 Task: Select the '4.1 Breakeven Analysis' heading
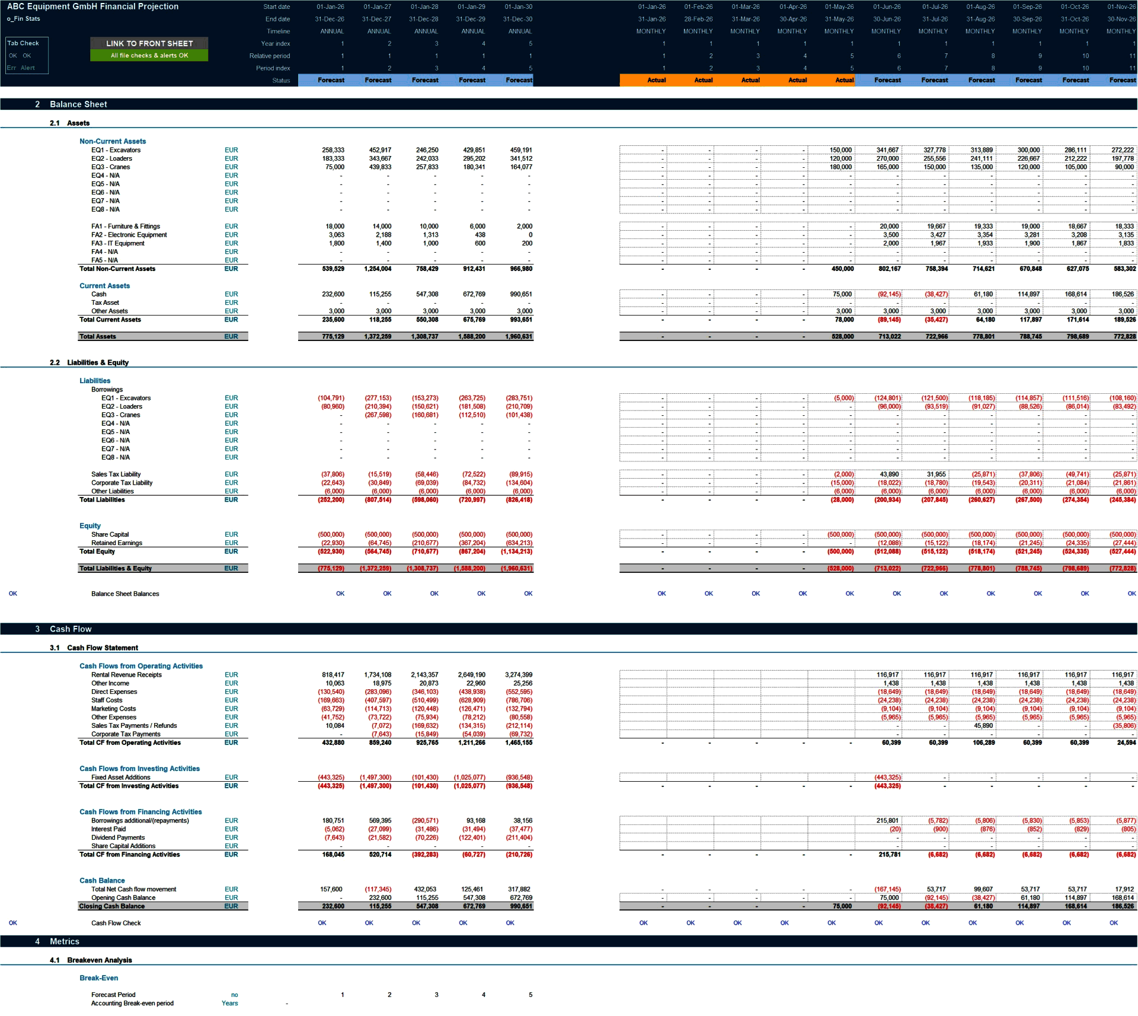point(100,960)
